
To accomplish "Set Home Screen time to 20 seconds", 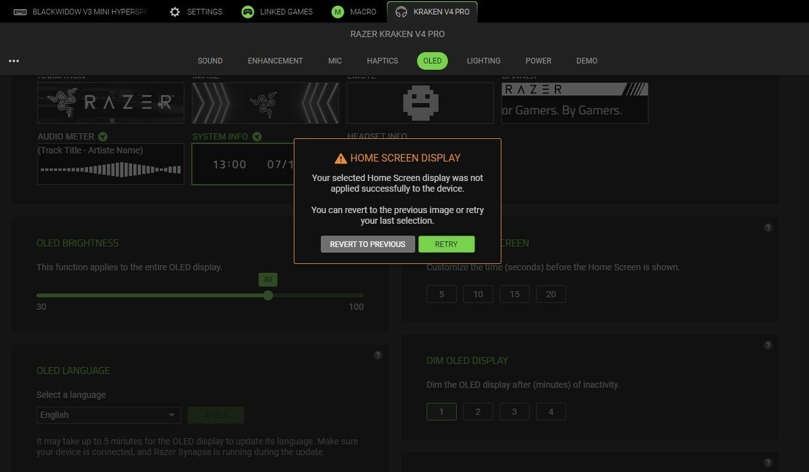I will point(551,294).
